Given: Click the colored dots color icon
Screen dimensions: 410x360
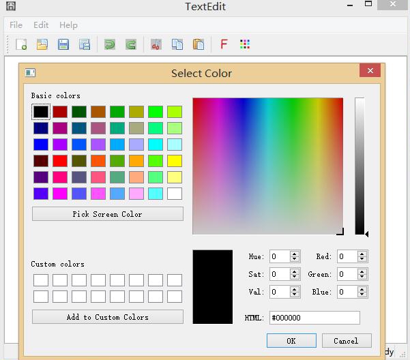Looking at the screenshot, I should pyautogui.click(x=245, y=45).
